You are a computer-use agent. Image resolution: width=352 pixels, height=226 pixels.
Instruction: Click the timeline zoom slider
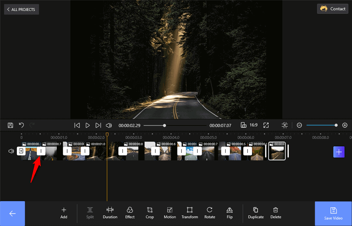[322, 125]
